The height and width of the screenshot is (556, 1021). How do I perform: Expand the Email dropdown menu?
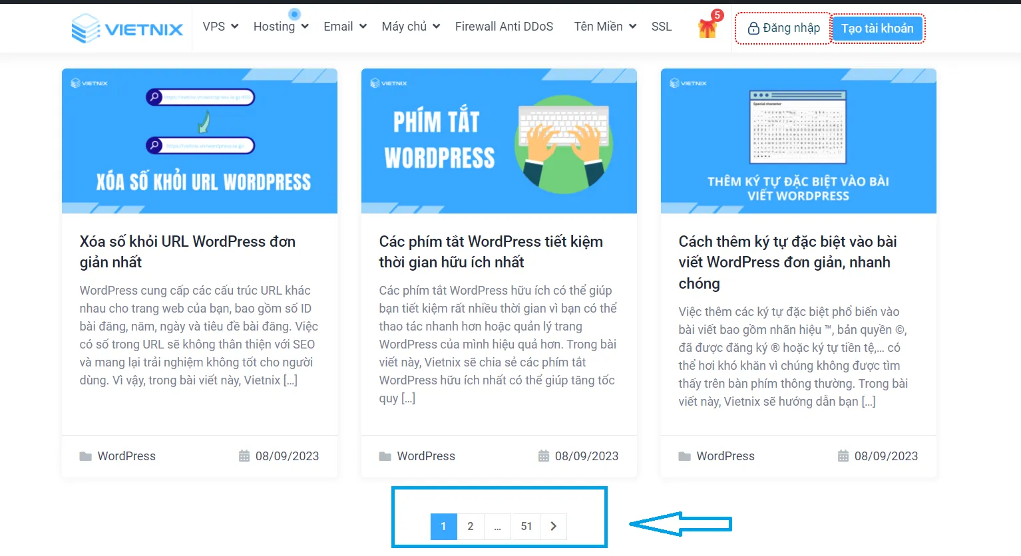pos(345,27)
